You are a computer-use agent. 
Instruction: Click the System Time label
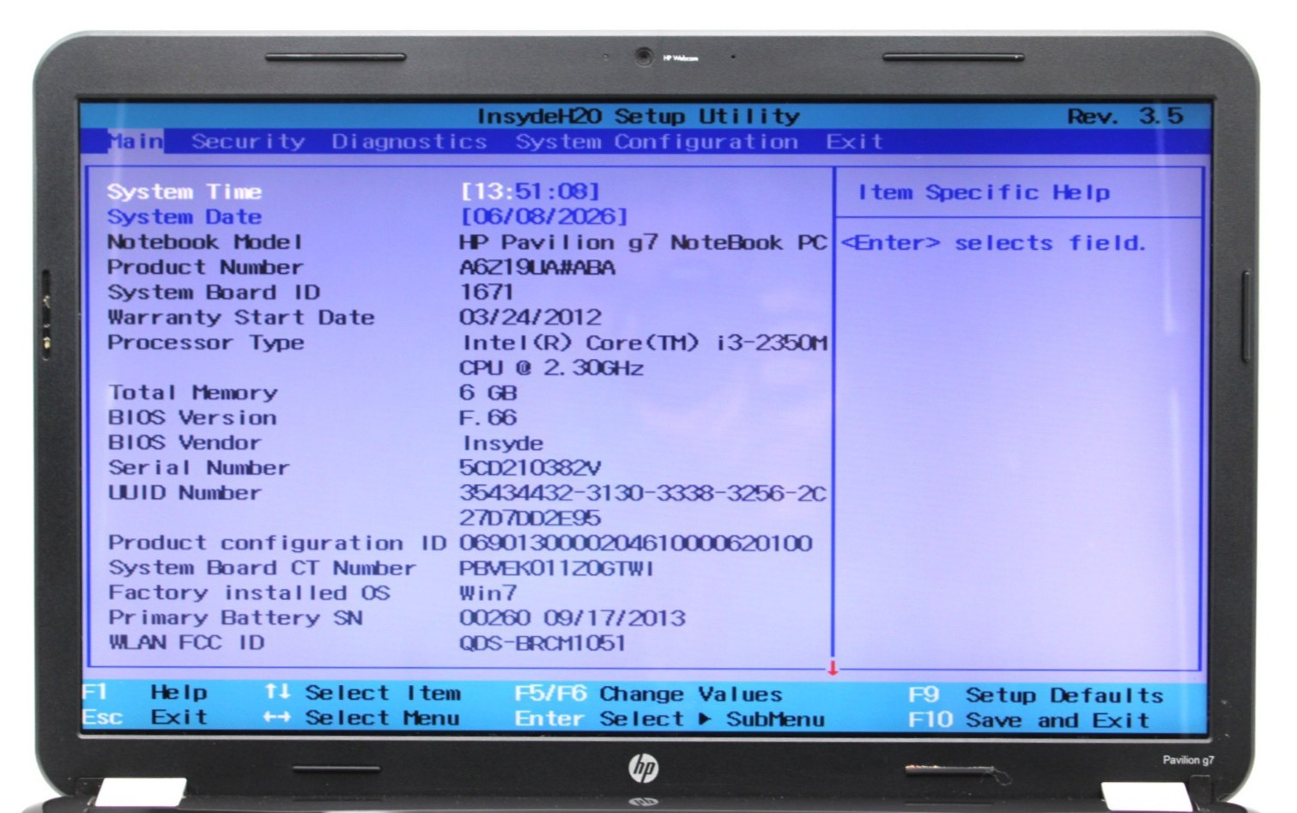pos(185,191)
